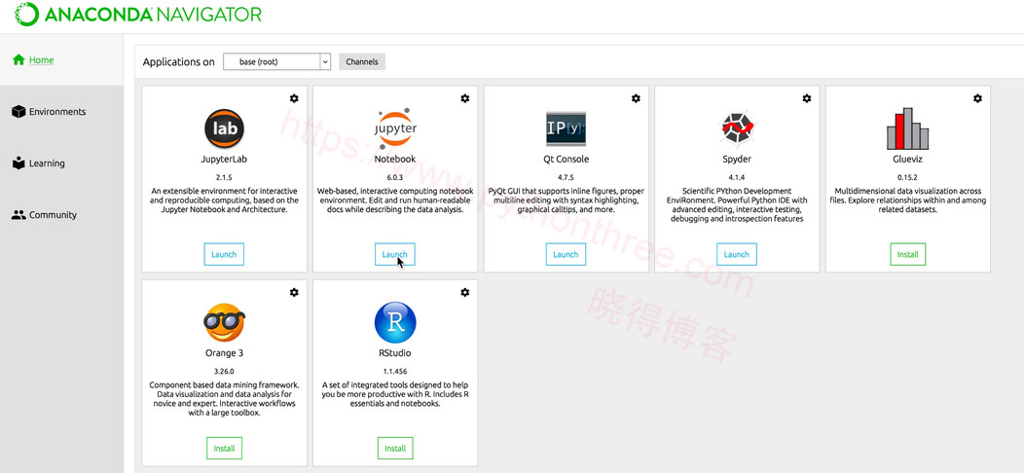
Task: Launch Jupyter Notebook
Action: point(394,254)
